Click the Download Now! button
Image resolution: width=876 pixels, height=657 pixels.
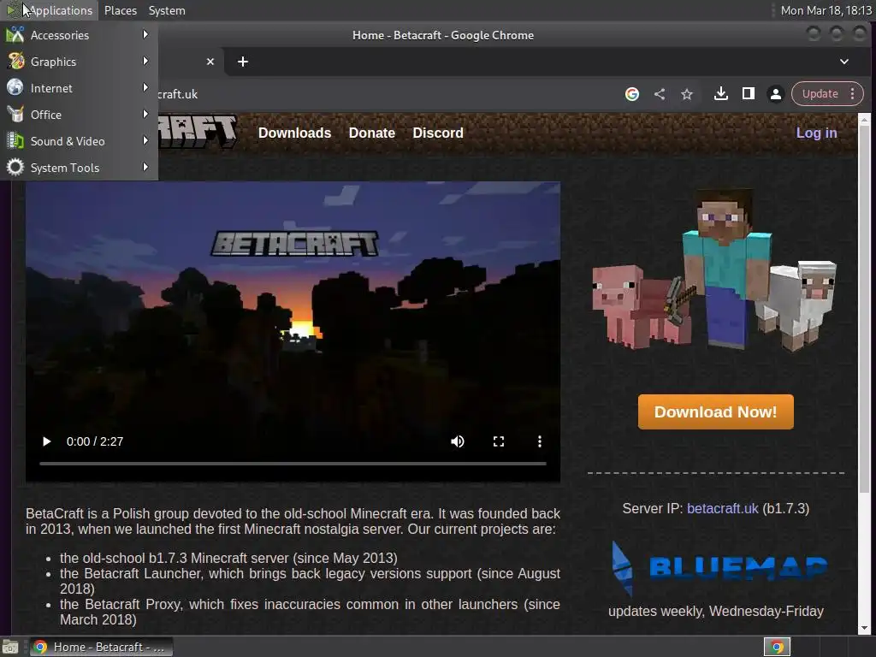pos(716,411)
